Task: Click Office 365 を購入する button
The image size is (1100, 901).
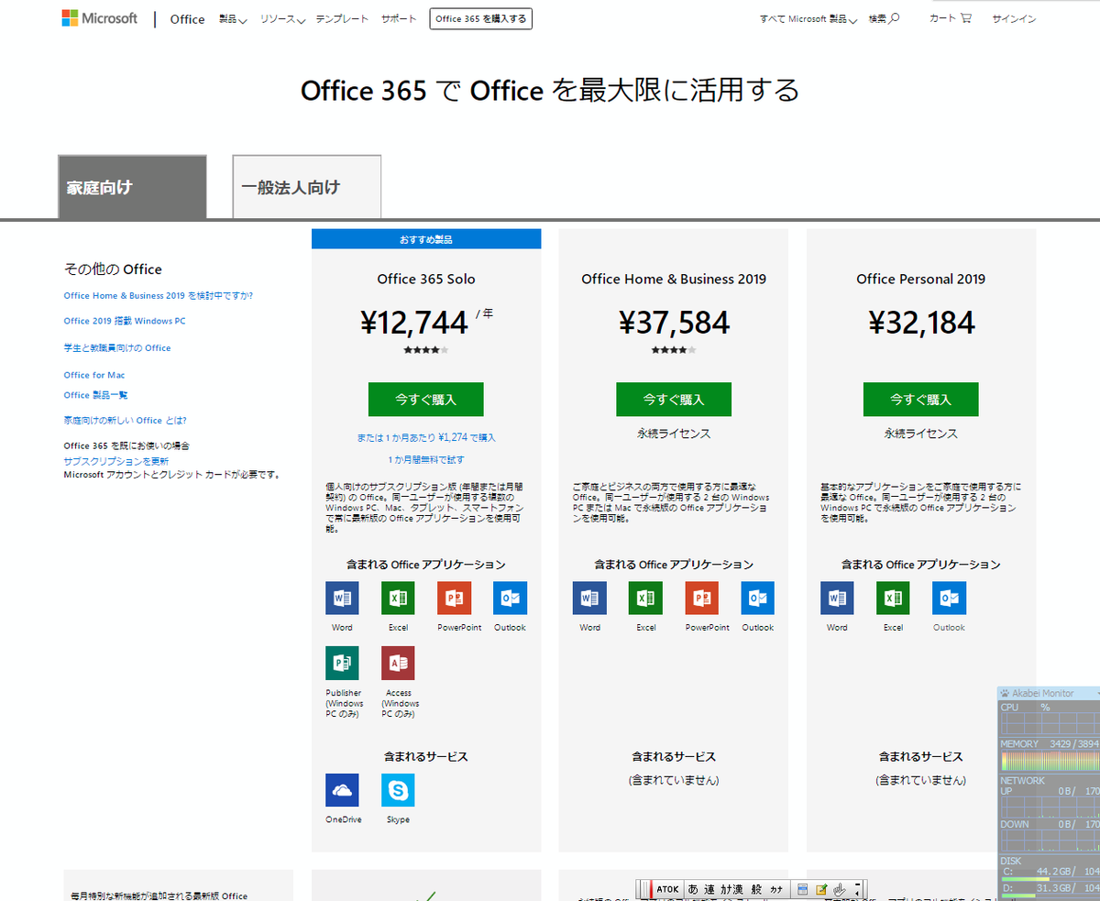Action: coord(480,18)
